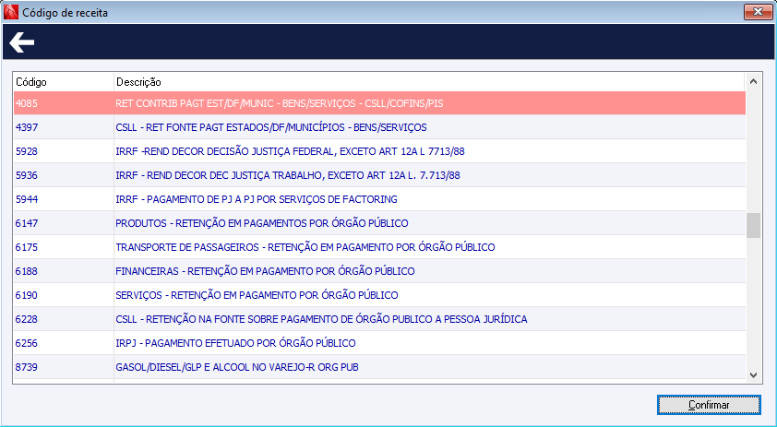Select code 5936
Screen dimensions: 777x427
26,175
